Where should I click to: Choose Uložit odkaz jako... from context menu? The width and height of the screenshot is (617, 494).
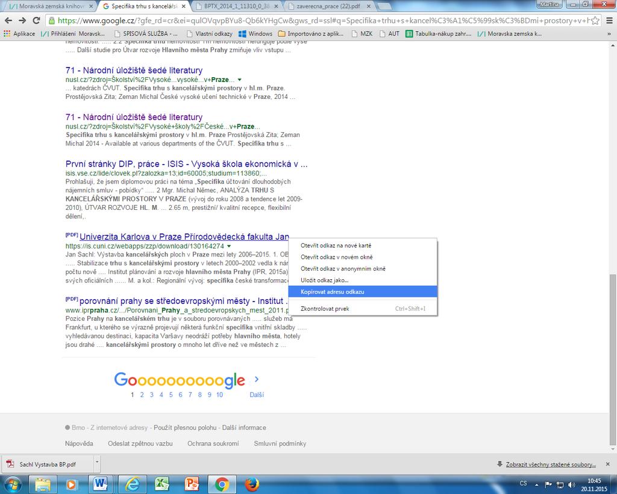tap(363, 280)
